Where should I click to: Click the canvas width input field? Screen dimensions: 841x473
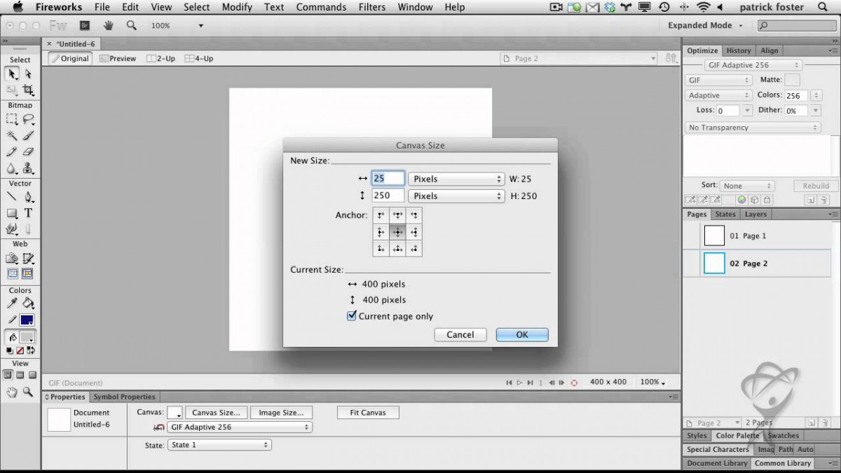coord(388,179)
